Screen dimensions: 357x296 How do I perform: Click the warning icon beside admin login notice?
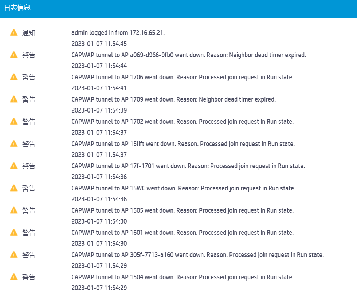click(x=14, y=33)
